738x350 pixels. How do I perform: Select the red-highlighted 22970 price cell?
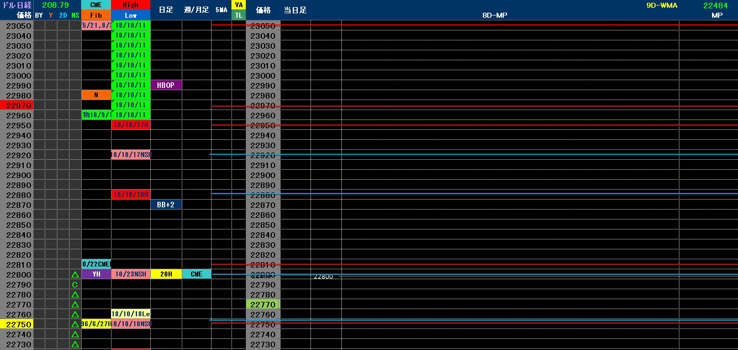pyautogui.click(x=17, y=105)
